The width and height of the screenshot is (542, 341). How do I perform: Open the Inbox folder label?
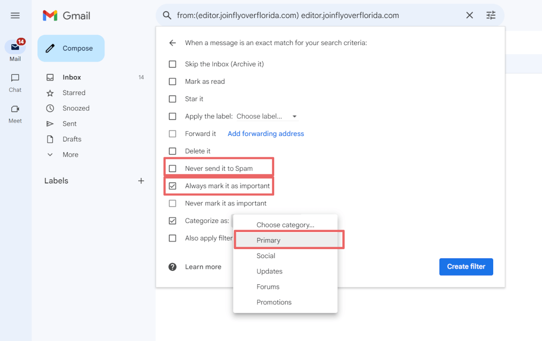point(72,77)
